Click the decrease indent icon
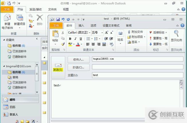Screen dimensions: 187x123 tap(106, 39)
